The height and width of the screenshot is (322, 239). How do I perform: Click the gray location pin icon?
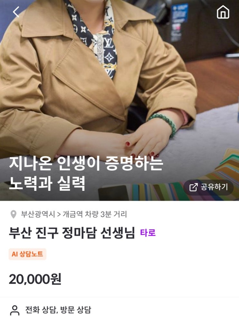coord(14,214)
